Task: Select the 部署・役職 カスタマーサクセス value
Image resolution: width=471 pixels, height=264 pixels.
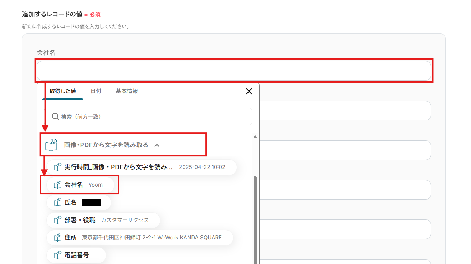Action: pyautogui.click(x=103, y=220)
